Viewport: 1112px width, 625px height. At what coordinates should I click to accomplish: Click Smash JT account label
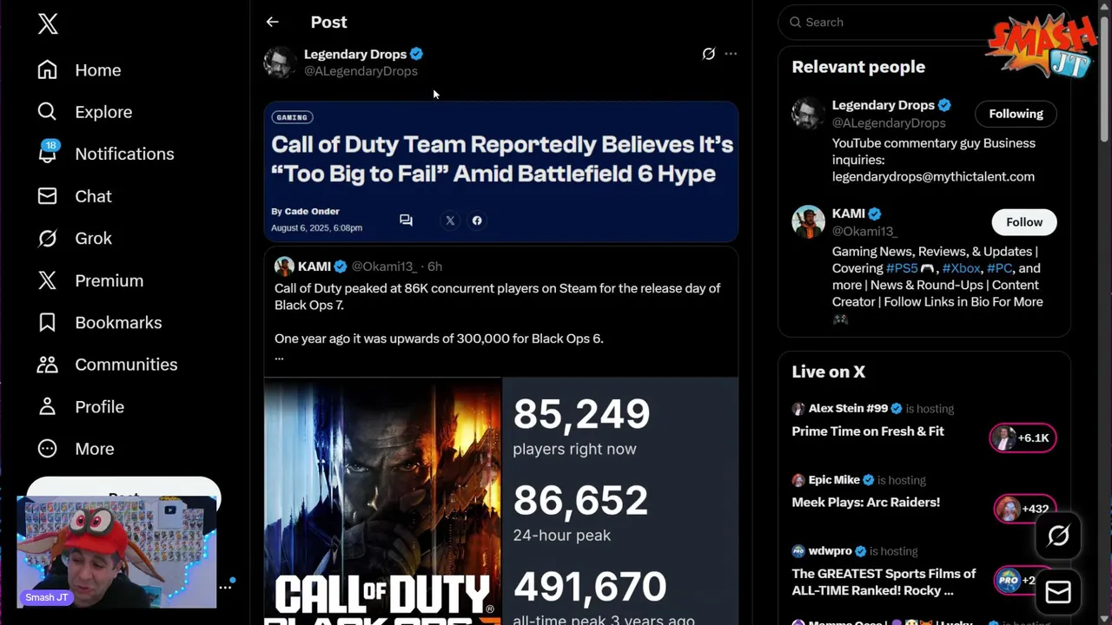(47, 597)
